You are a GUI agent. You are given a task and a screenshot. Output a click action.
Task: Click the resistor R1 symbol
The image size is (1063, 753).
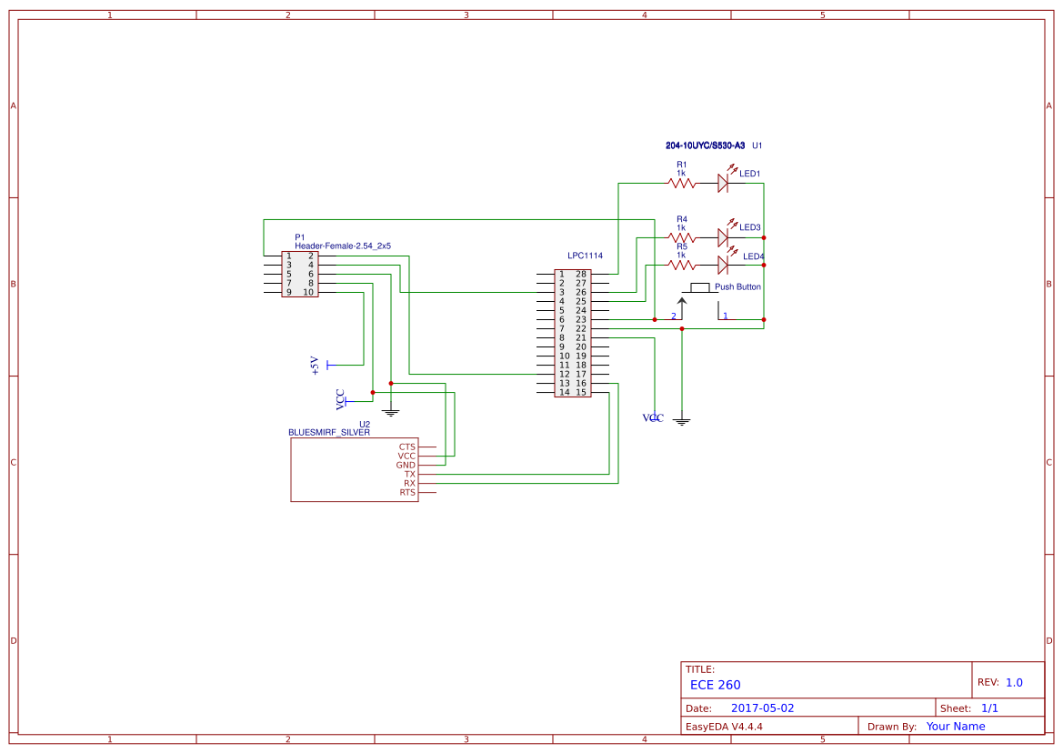680,182
